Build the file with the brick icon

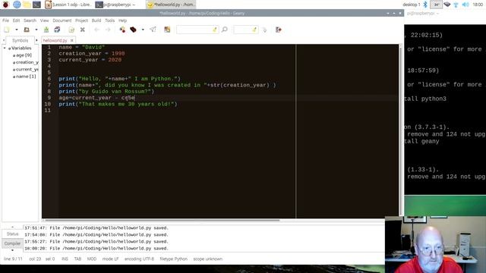(x=134, y=30)
